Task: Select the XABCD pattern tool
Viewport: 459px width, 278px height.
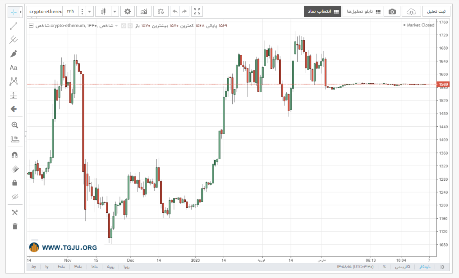Action: [x=13, y=81]
